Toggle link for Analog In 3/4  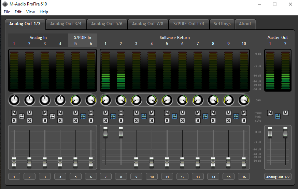tap(53, 116)
